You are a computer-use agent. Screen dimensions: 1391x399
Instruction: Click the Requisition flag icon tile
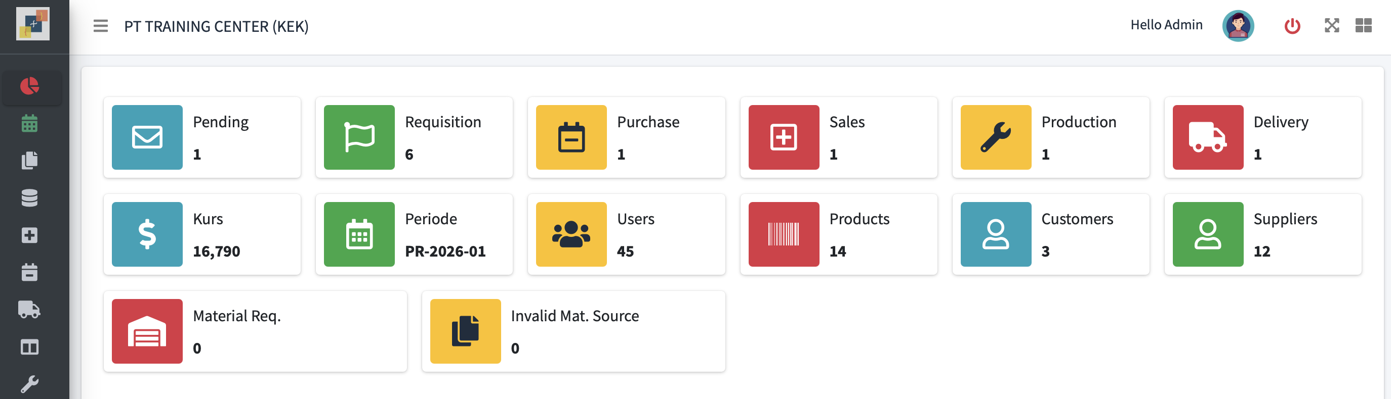pyautogui.click(x=359, y=137)
